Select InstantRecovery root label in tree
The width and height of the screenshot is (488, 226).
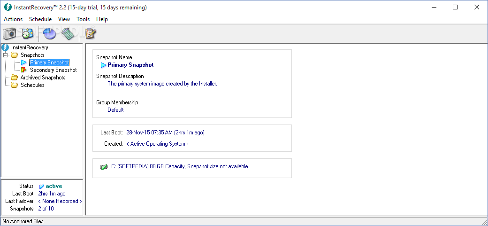point(30,48)
